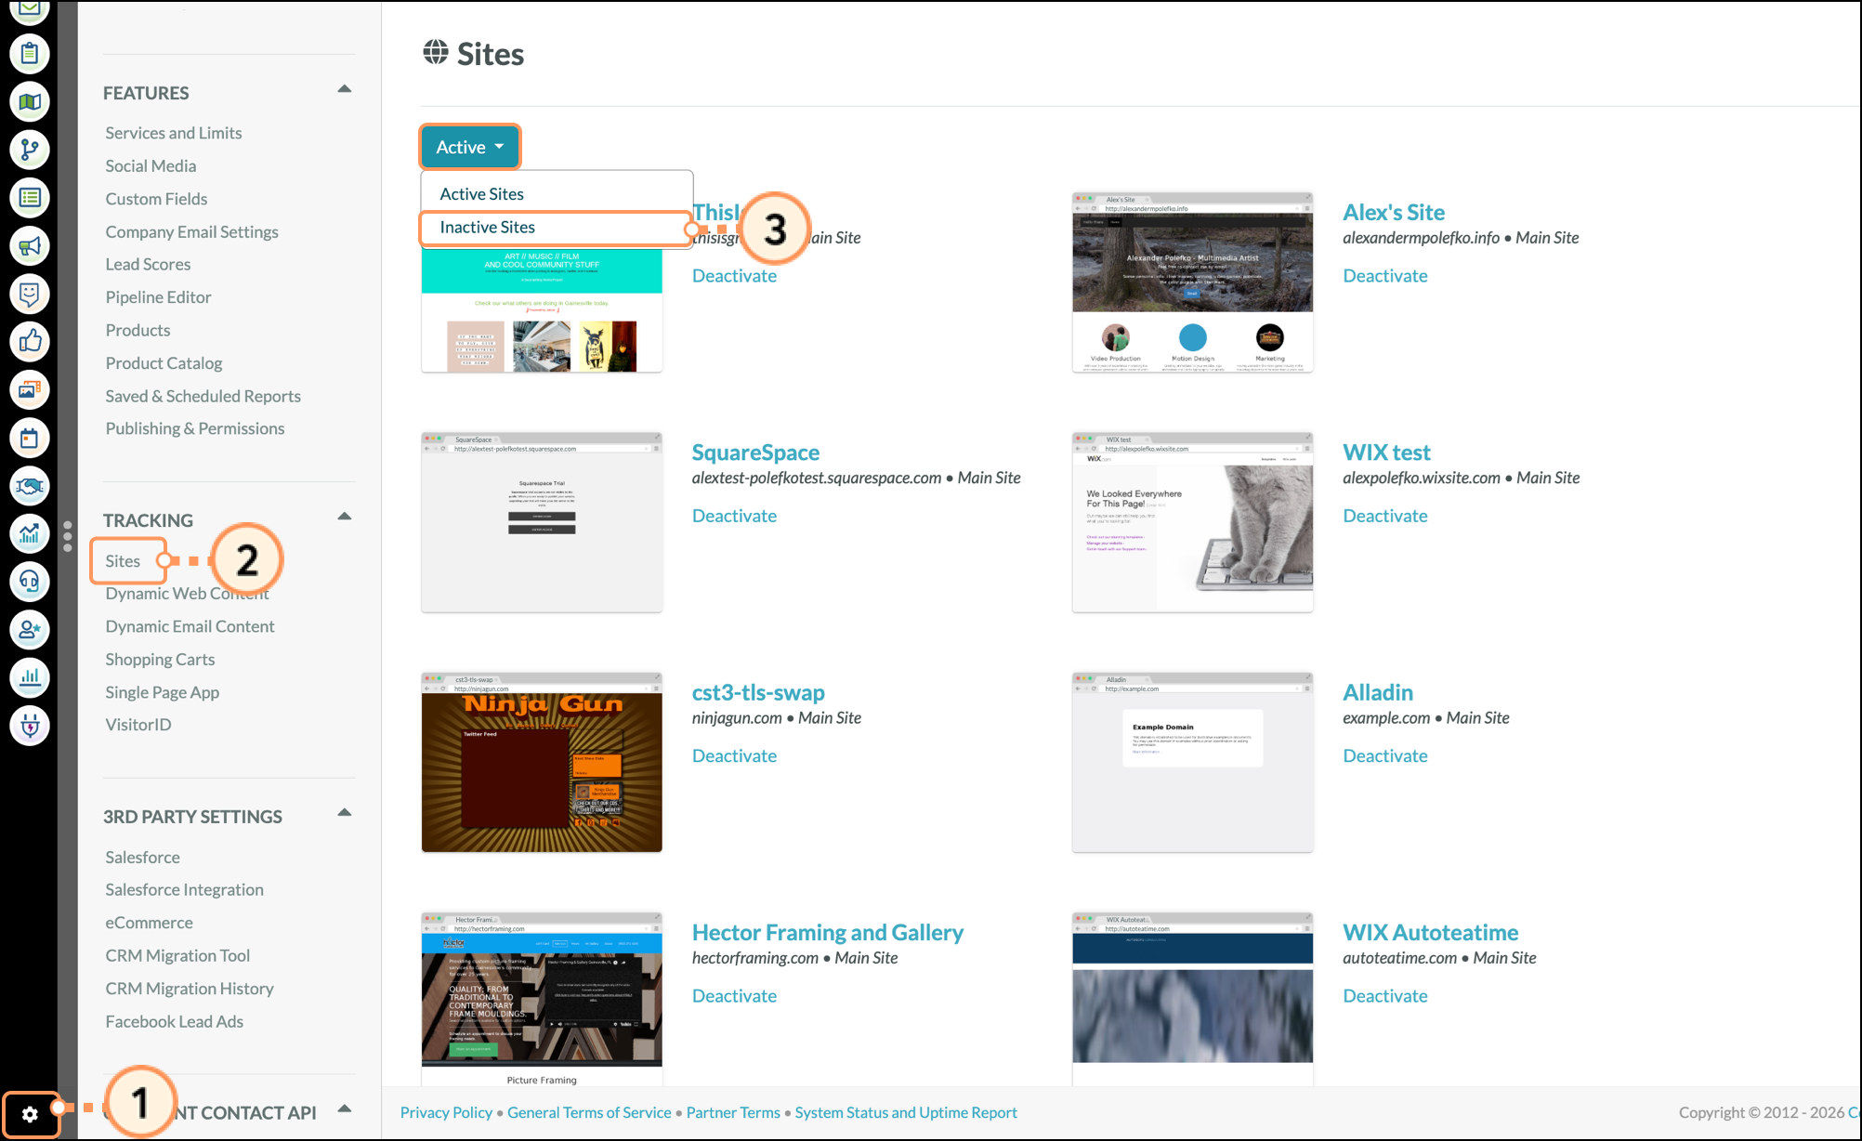1862x1141 pixels.
Task: Open Social Media settings
Action: pyautogui.click(x=151, y=166)
